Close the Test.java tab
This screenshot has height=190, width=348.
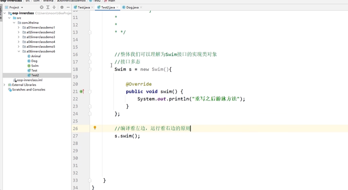(x=92, y=7)
